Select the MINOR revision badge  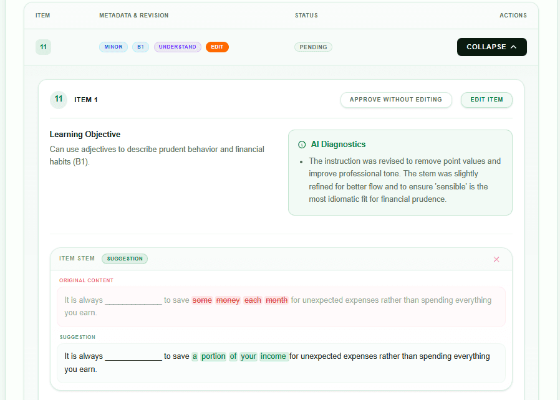click(113, 47)
